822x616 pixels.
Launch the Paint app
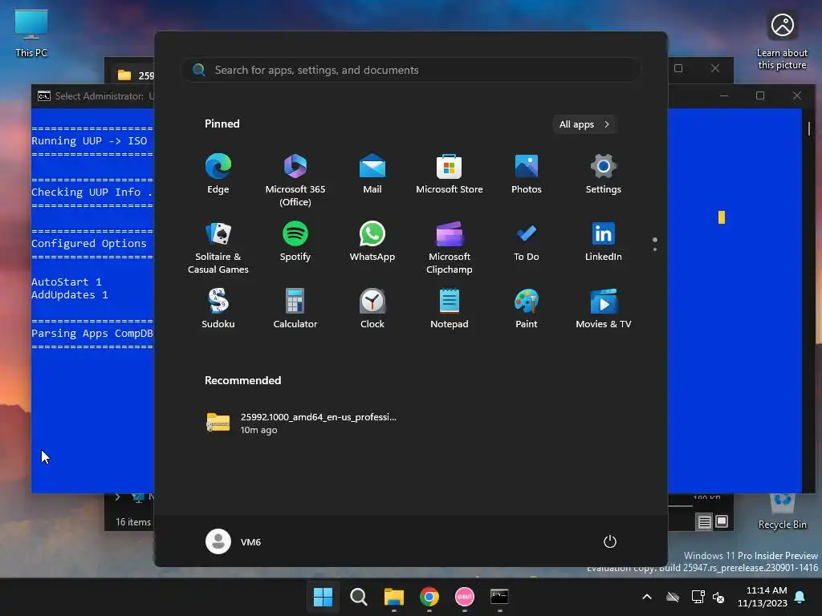pyautogui.click(x=527, y=309)
